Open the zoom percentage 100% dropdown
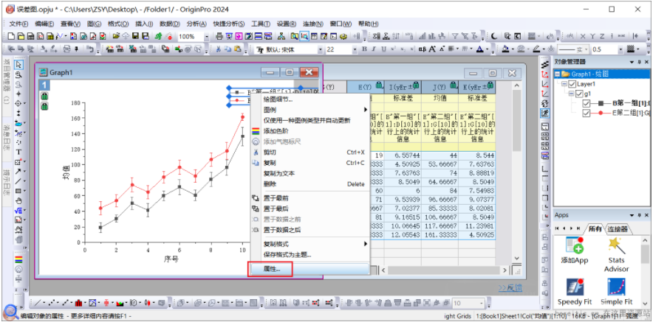This screenshot has height=322, width=653. [207, 37]
